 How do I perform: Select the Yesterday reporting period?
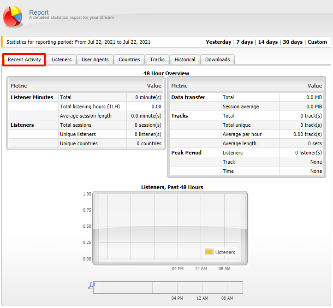point(218,42)
